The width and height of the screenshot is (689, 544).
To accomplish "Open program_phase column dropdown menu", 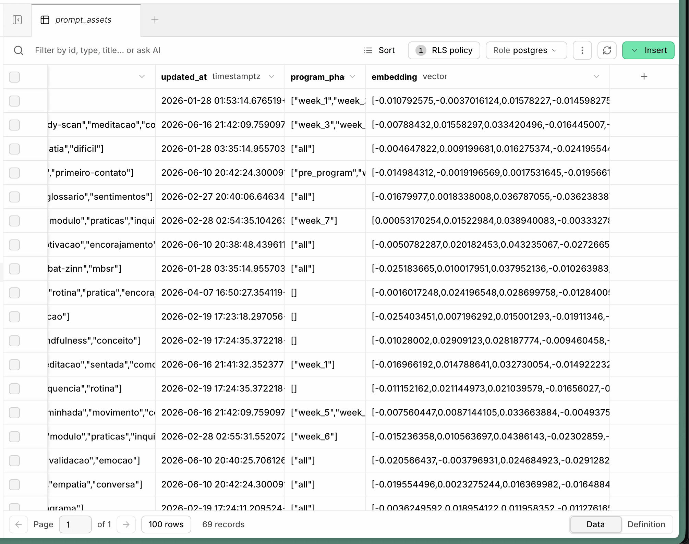I will coord(352,76).
